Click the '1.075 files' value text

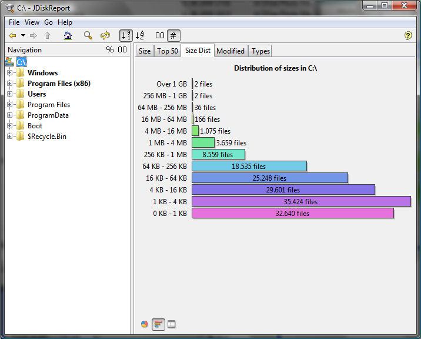pyautogui.click(x=215, y=131)
